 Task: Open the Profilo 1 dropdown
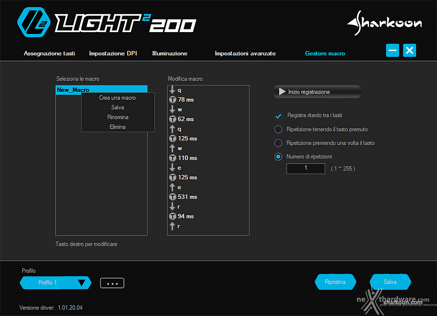[x=56, y=282]
